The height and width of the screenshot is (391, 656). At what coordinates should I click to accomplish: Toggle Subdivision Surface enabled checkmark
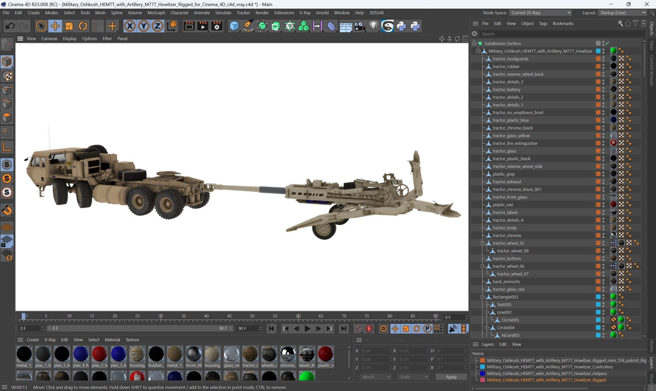pos(607,43)
